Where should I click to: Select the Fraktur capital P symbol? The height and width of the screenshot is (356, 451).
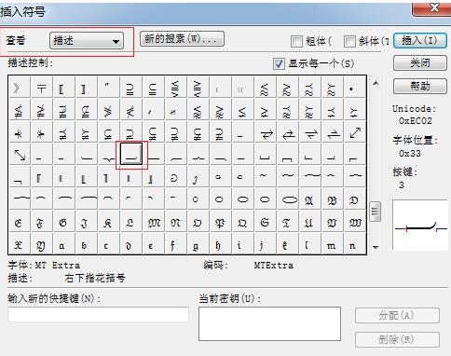pos(220,222)
